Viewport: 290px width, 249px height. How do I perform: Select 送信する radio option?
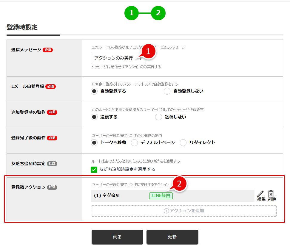[94, 117]
